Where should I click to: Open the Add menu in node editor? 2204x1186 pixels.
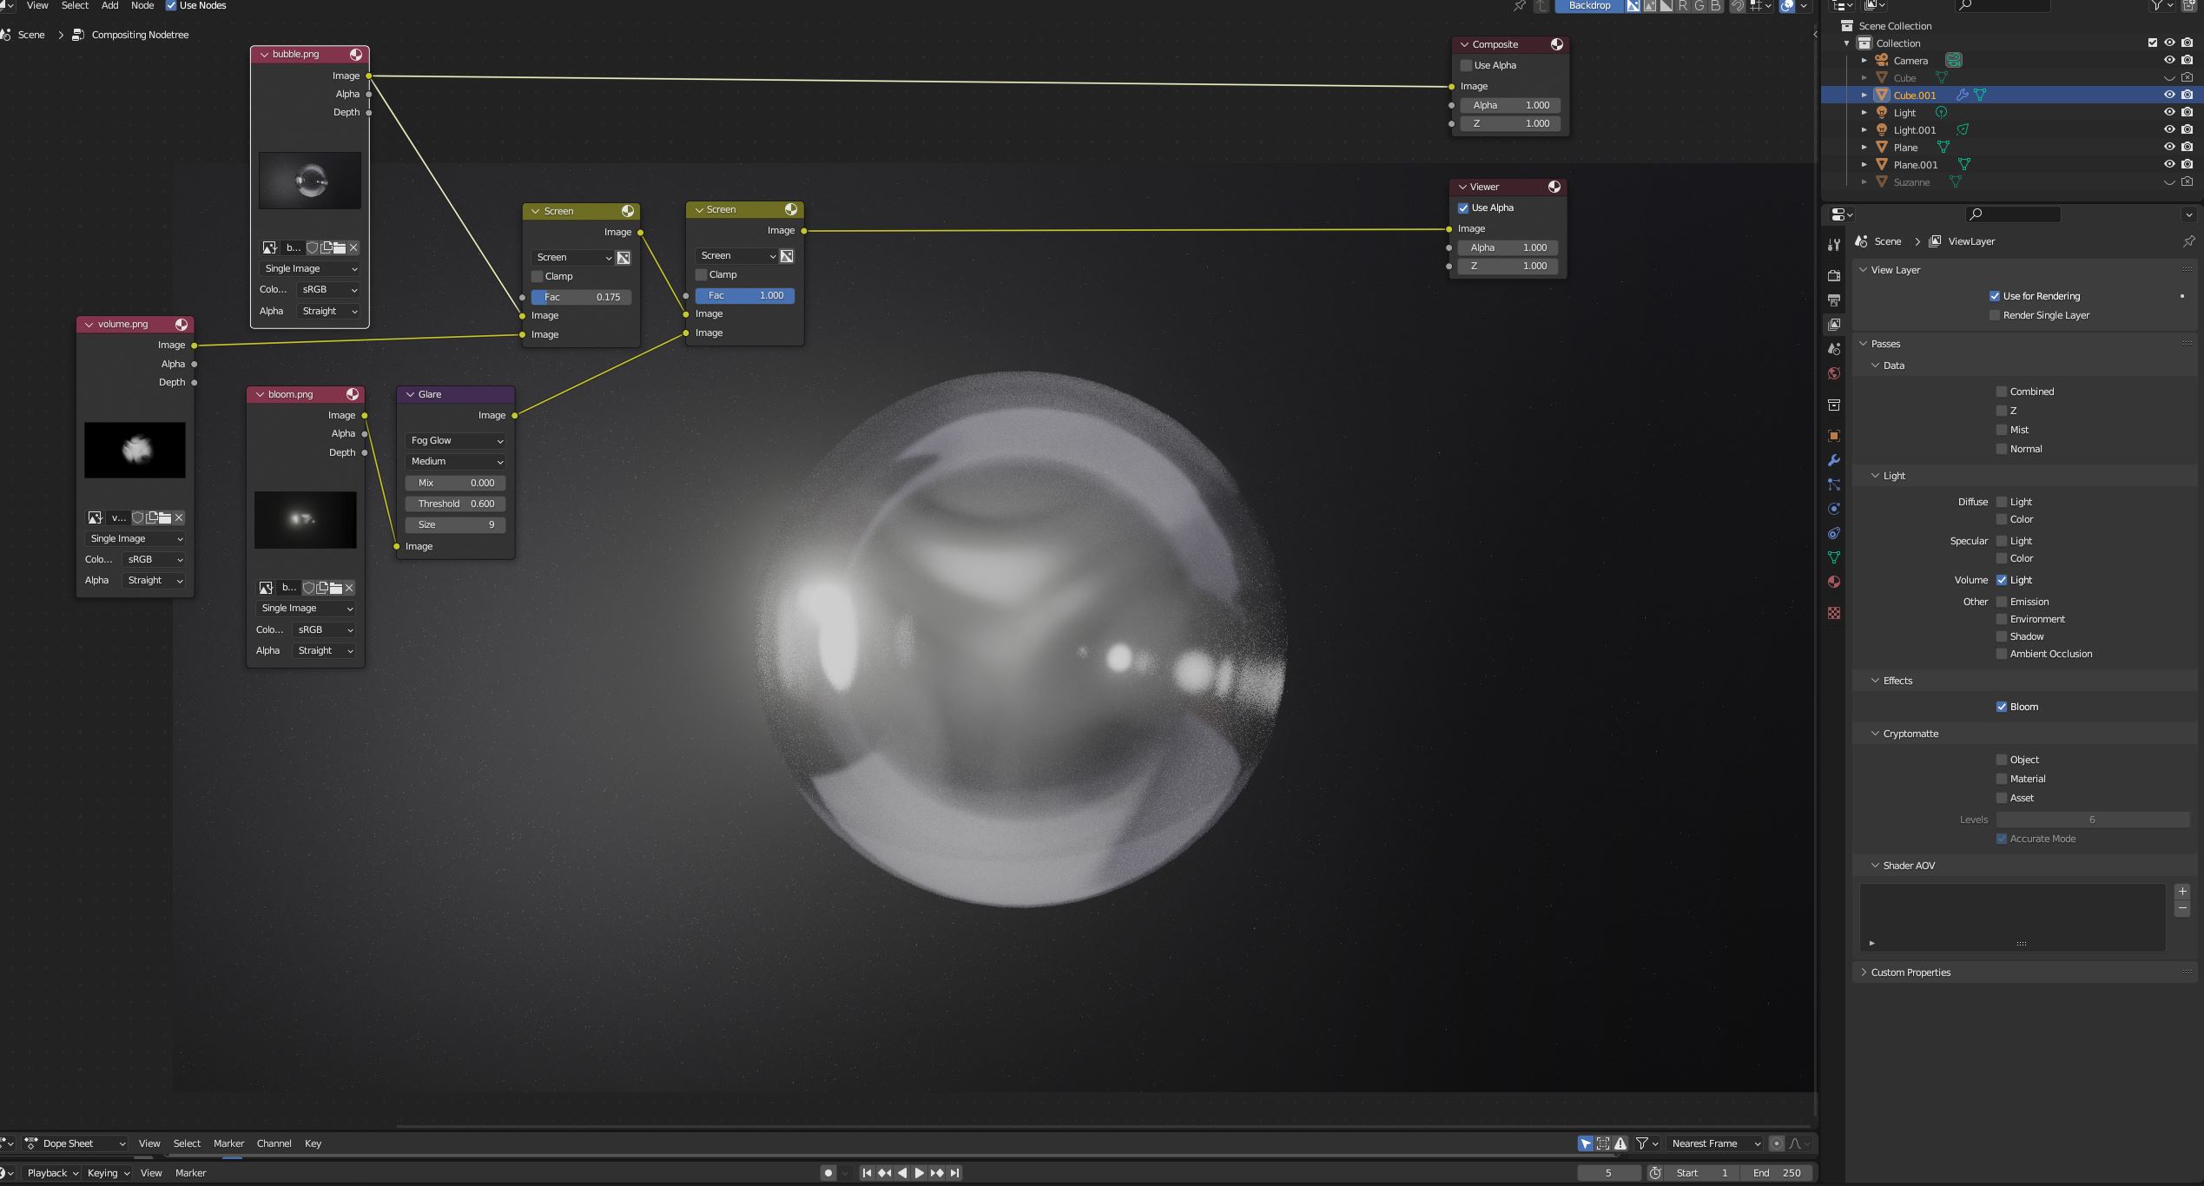click(x=109, y=6)
